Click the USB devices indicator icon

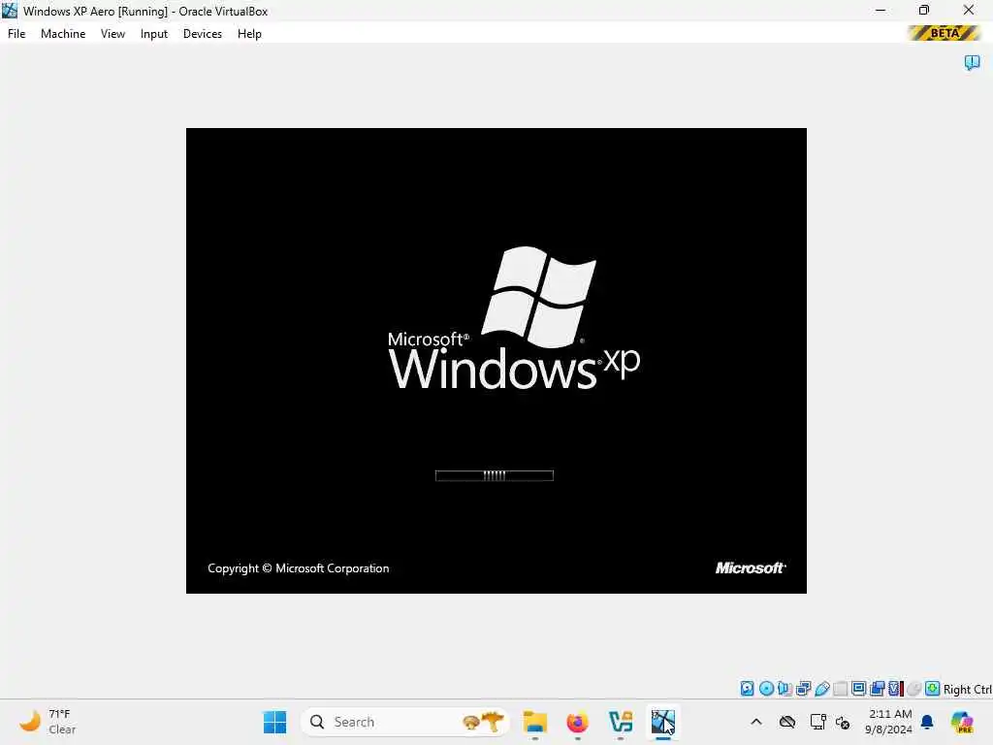click(822, 689)
